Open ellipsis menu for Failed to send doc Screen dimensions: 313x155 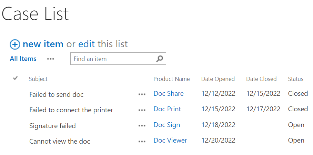pos(142,94)
